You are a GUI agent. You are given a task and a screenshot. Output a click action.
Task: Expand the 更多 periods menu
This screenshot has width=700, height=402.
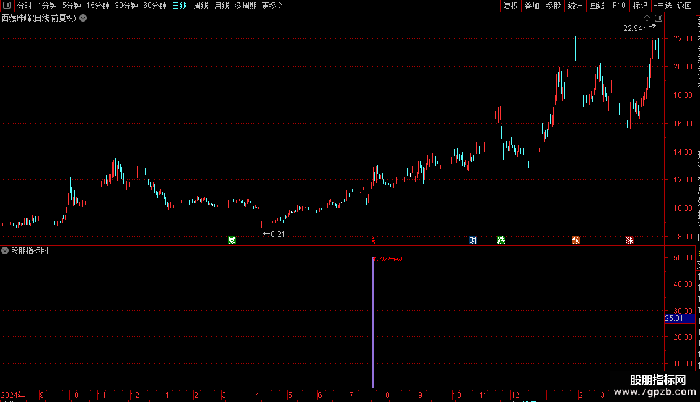pyautogui.click(x=273, y=6)
